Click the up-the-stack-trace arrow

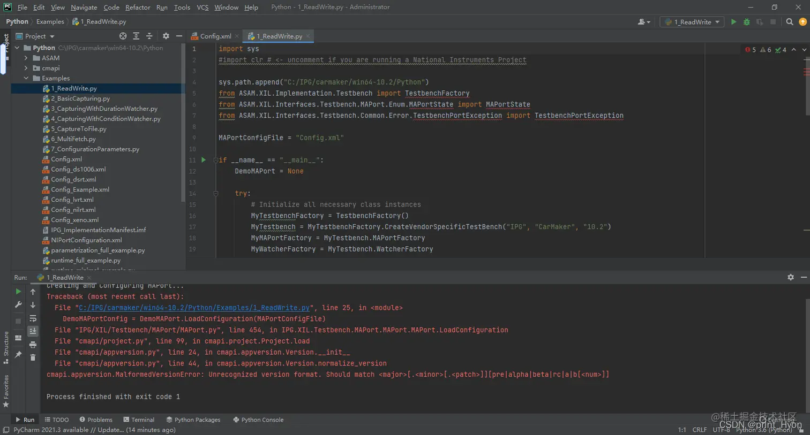[x=33, y=292]
